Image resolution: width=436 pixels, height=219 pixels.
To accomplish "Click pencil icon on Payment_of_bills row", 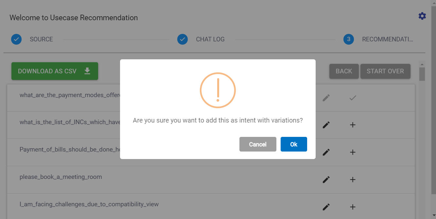I will tap(326, 152).
